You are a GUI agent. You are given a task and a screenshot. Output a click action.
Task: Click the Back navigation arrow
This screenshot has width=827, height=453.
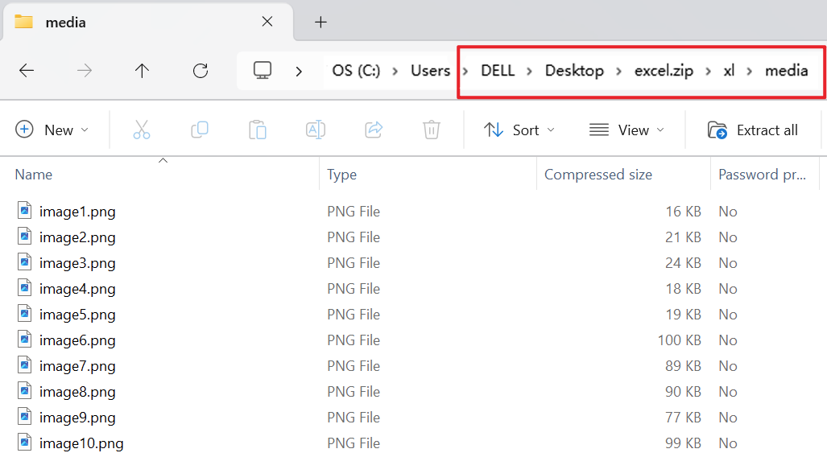tap(27, 71)
